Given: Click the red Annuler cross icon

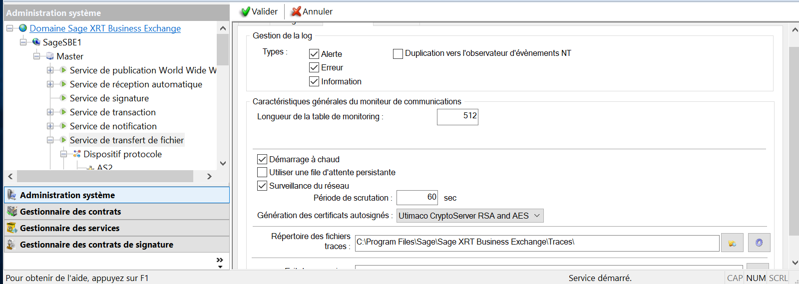Looking at the screenshot, I should coord(296,11).
